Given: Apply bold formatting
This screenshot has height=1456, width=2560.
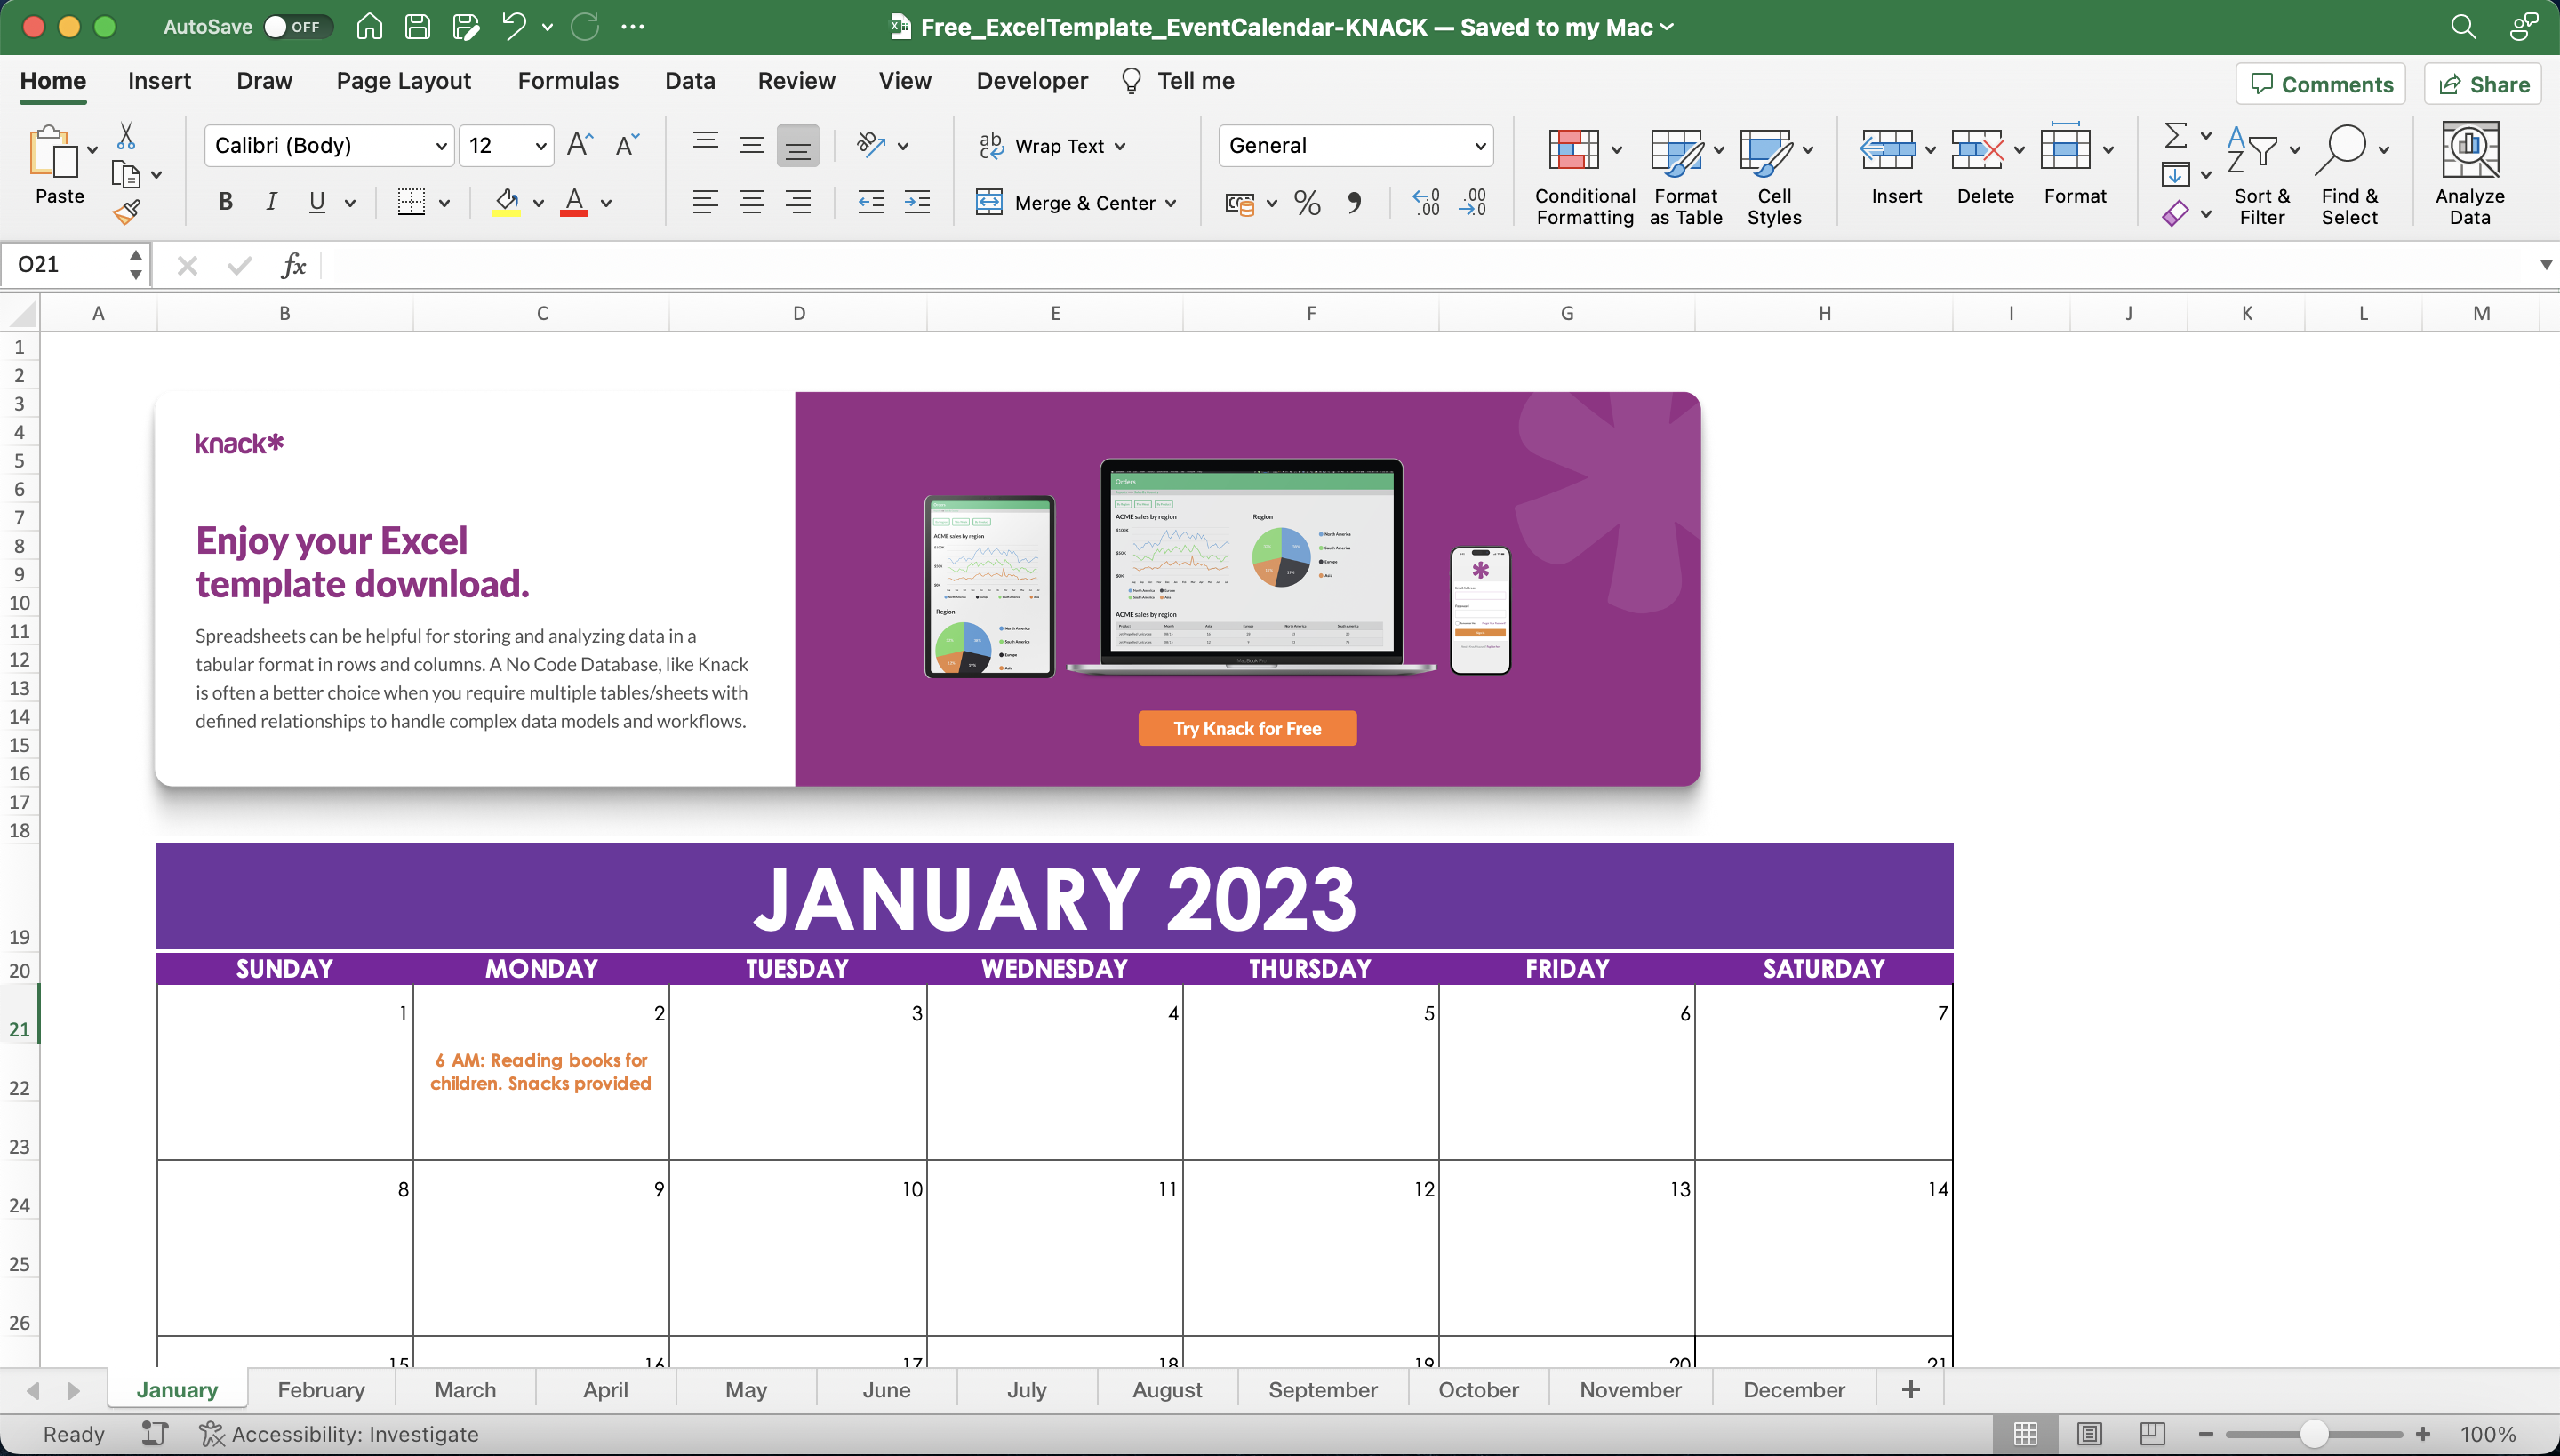Looking at the screenshot, I should click(224, 202).
